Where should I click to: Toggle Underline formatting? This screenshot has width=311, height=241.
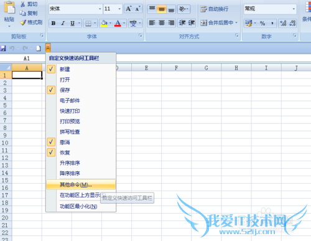tap(72, 23)
